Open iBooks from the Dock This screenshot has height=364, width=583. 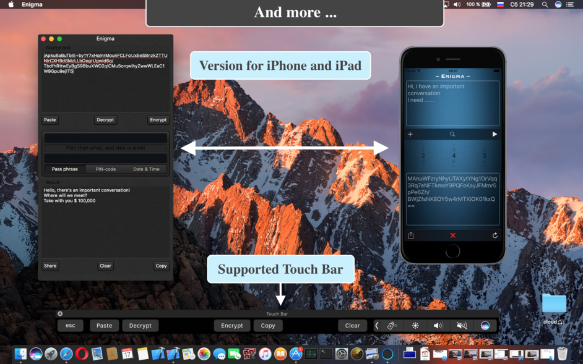pos(280,354)
